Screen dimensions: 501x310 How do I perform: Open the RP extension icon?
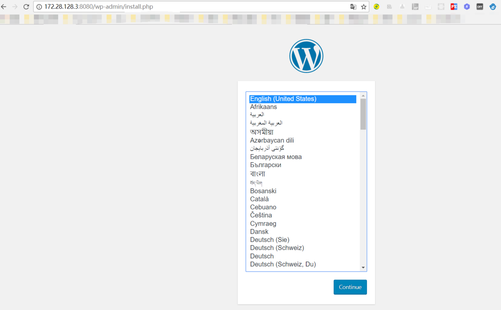click(x=415, y=7)
